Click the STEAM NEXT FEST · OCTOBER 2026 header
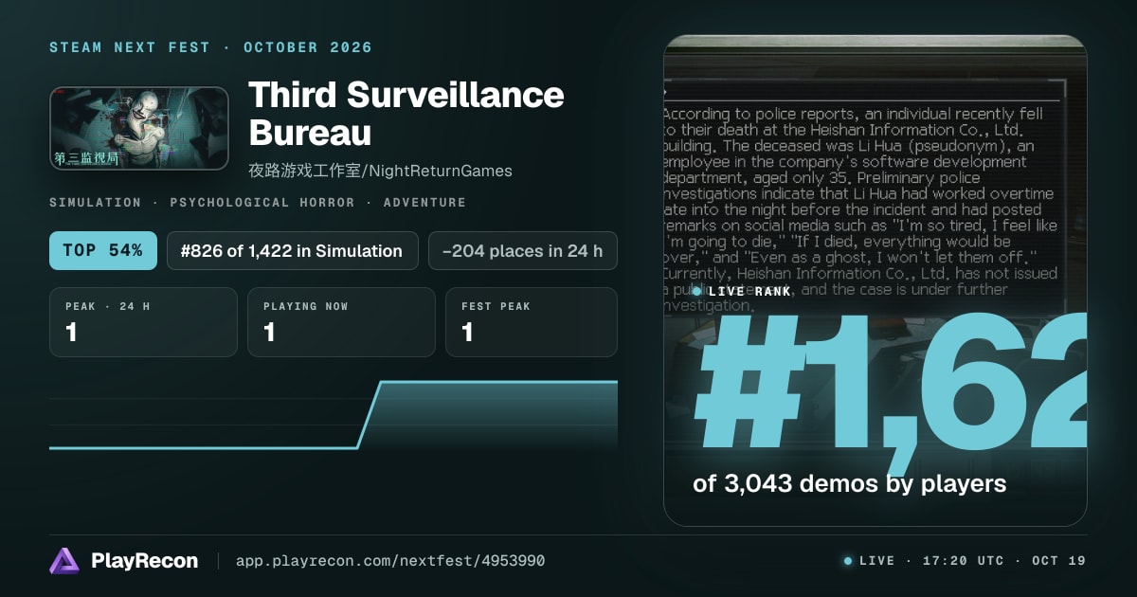Screen dimensions: 1137x597 click(x=210, y=47)
